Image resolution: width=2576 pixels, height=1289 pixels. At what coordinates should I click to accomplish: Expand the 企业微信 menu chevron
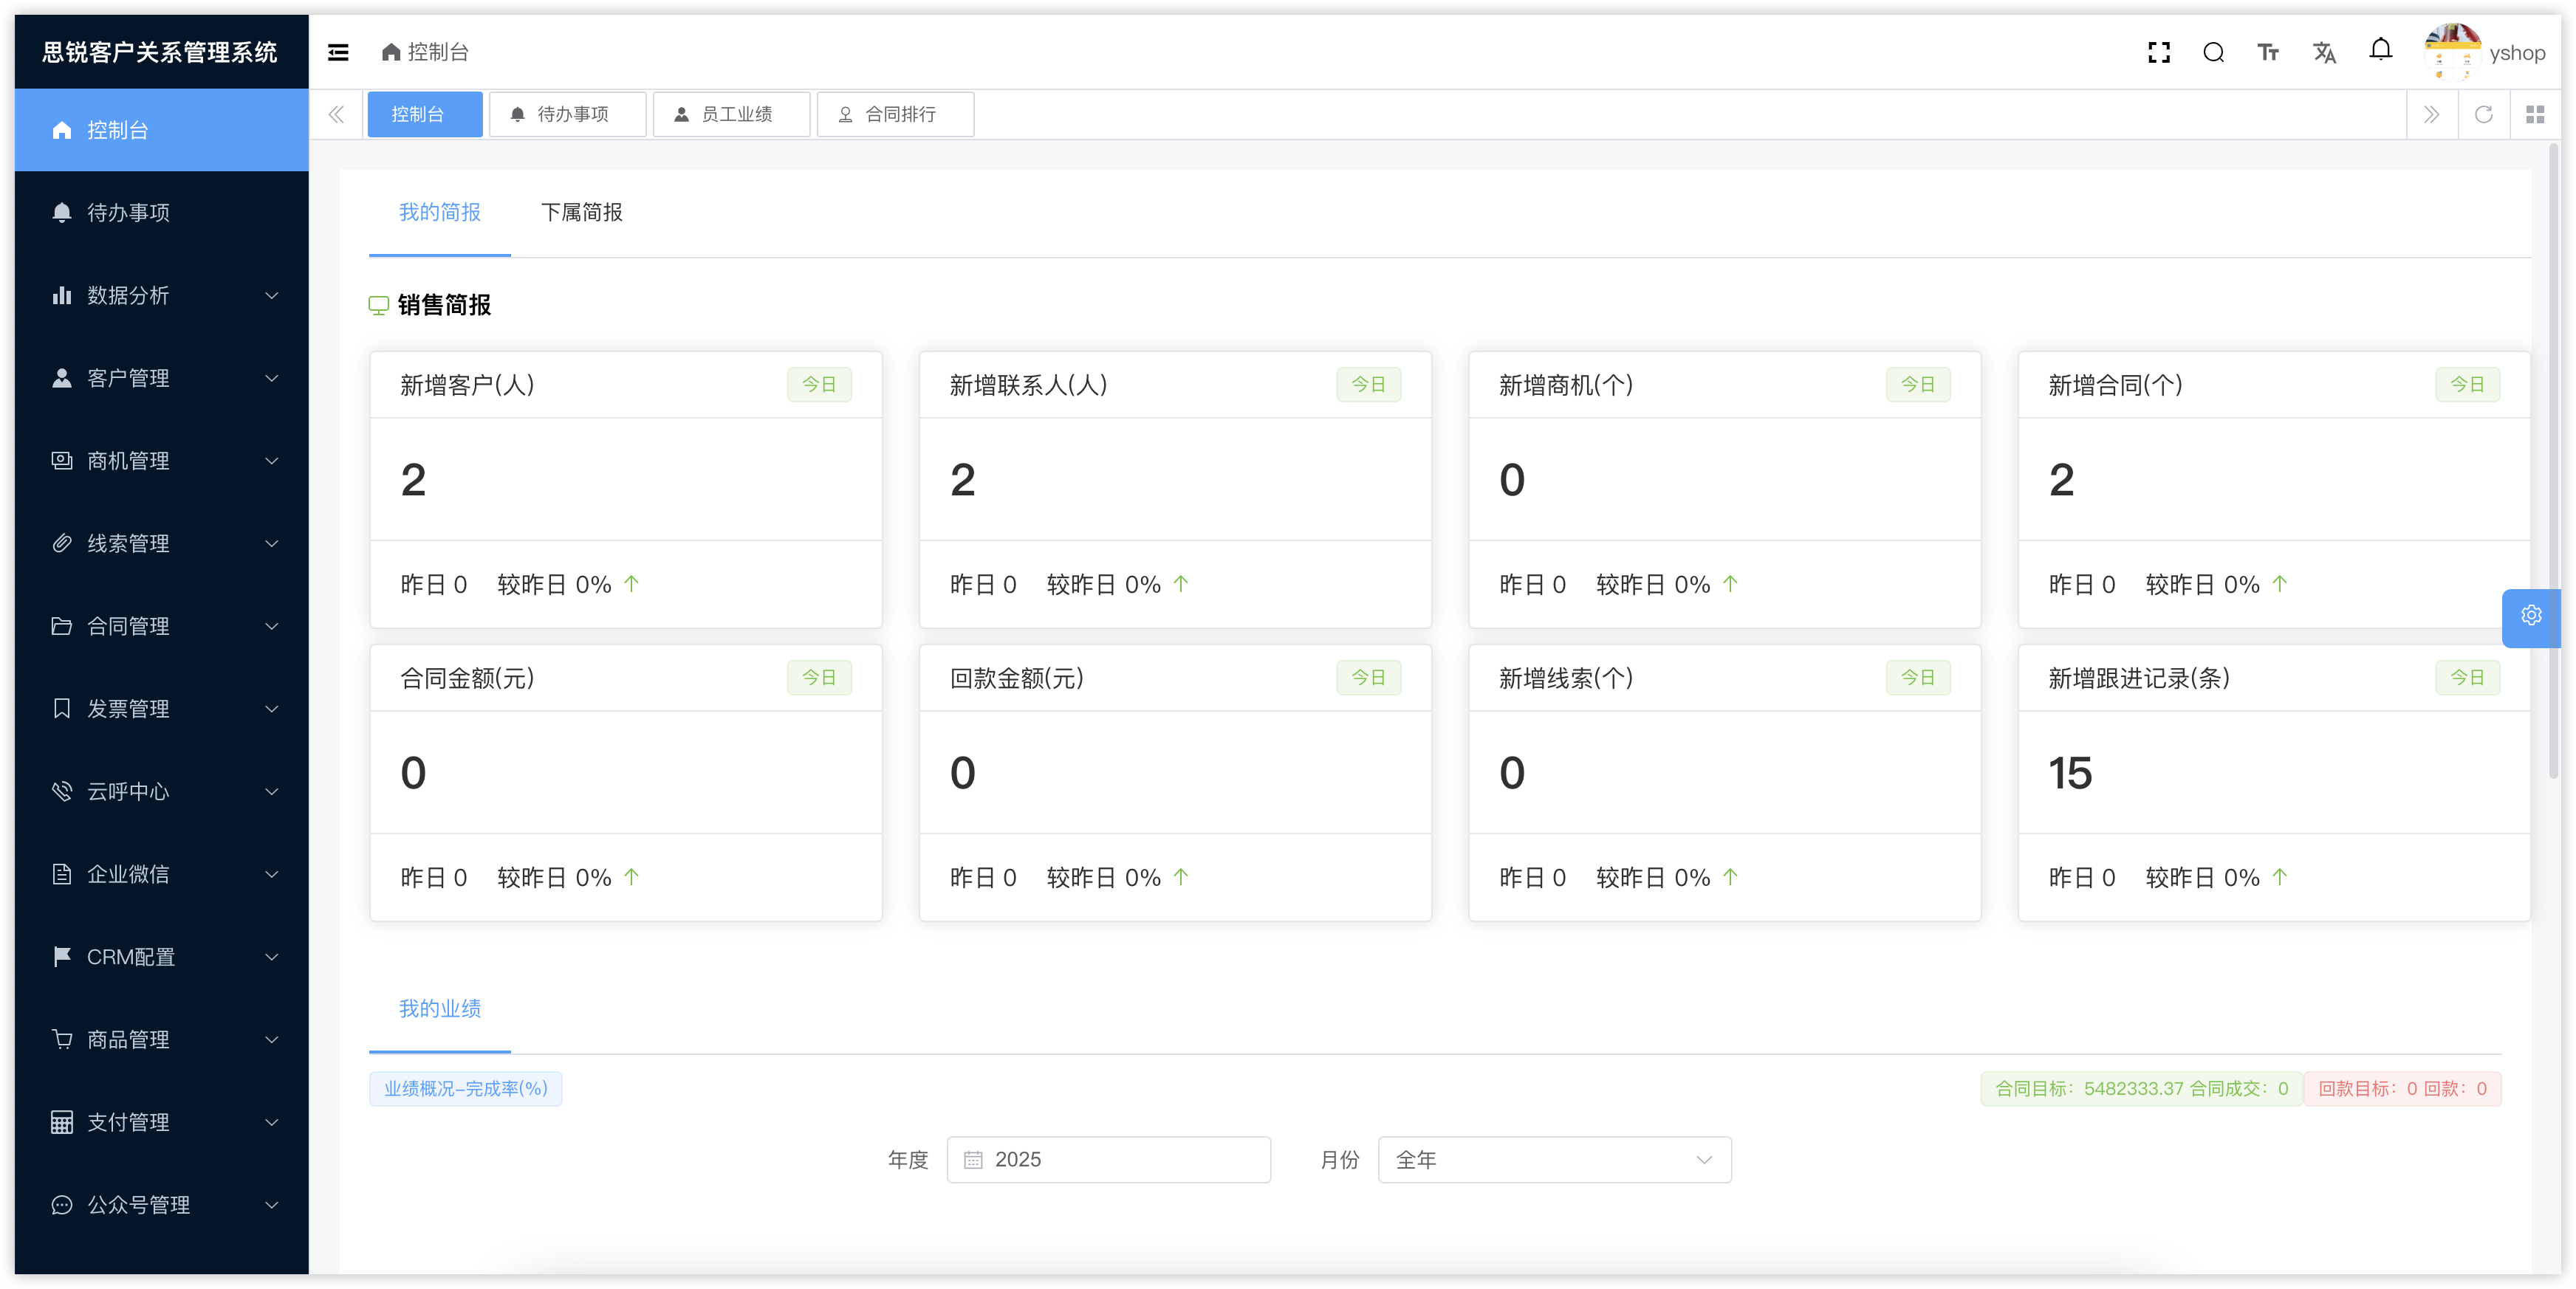pos(271,874)
